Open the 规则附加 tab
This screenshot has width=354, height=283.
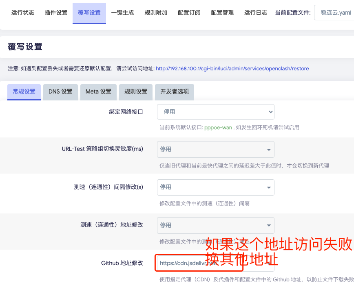156,13
